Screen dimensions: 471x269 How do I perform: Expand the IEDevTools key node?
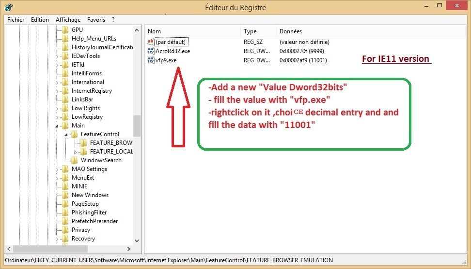click(x=57, y=56)
